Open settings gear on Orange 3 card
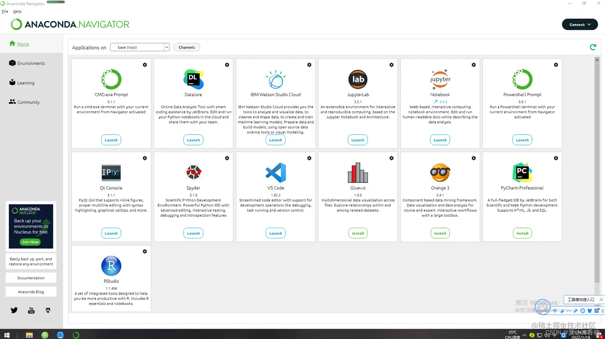This screenshot has width=605, height=339. [474, 158]
